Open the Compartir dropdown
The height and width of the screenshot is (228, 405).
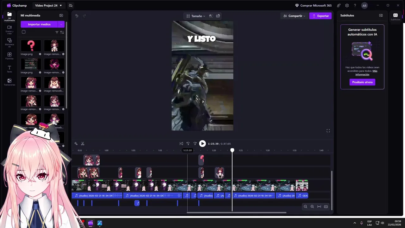pyautogui.click(x=294, y=16)
